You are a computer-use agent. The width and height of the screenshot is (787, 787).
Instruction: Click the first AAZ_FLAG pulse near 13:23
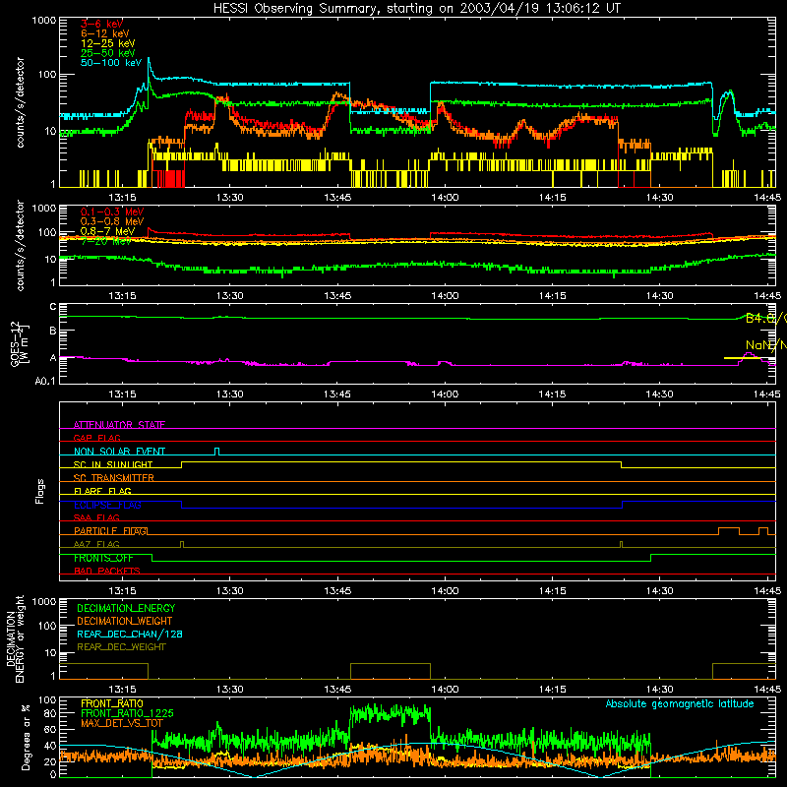click(x=182, y=544)
